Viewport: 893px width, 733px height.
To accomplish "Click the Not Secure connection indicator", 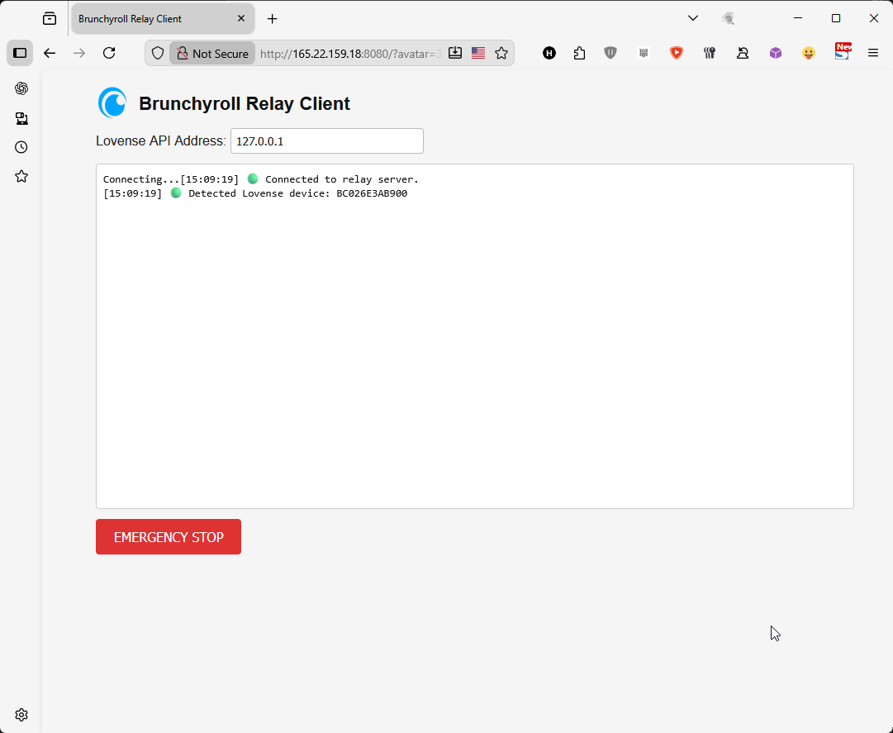I will click(212, 53).
